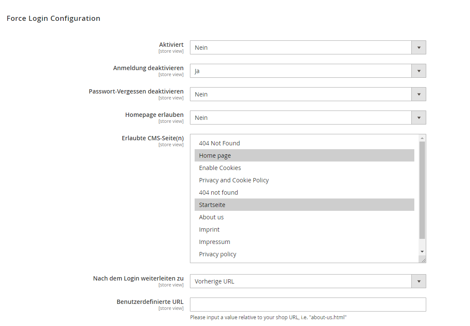Click the CMS list scroll-down arrow
The height and width of the screenshot is (326, 470).
422,252
